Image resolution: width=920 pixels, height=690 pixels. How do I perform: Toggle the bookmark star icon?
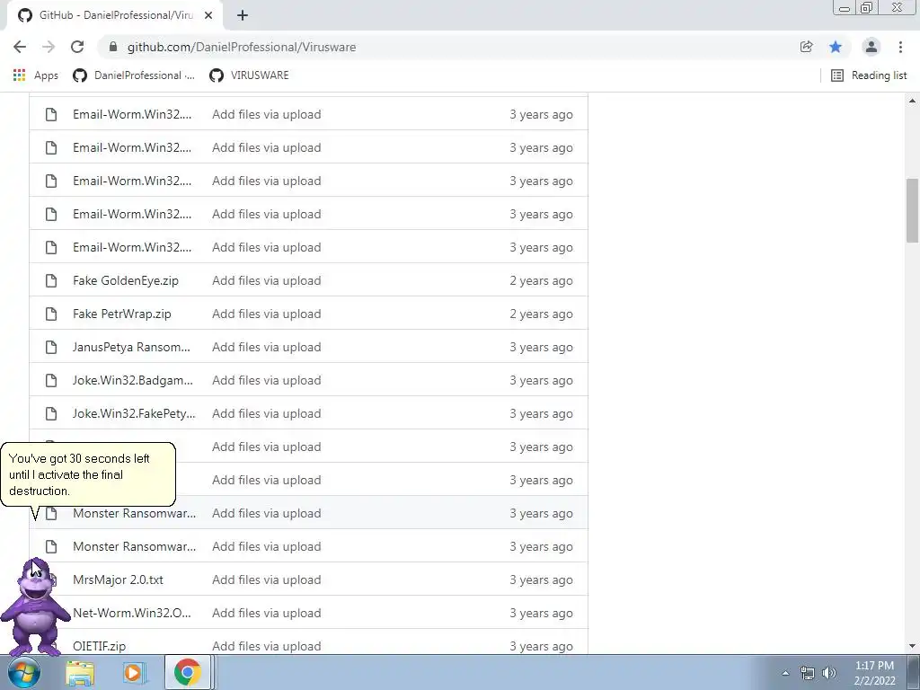(x=836, y=47)
